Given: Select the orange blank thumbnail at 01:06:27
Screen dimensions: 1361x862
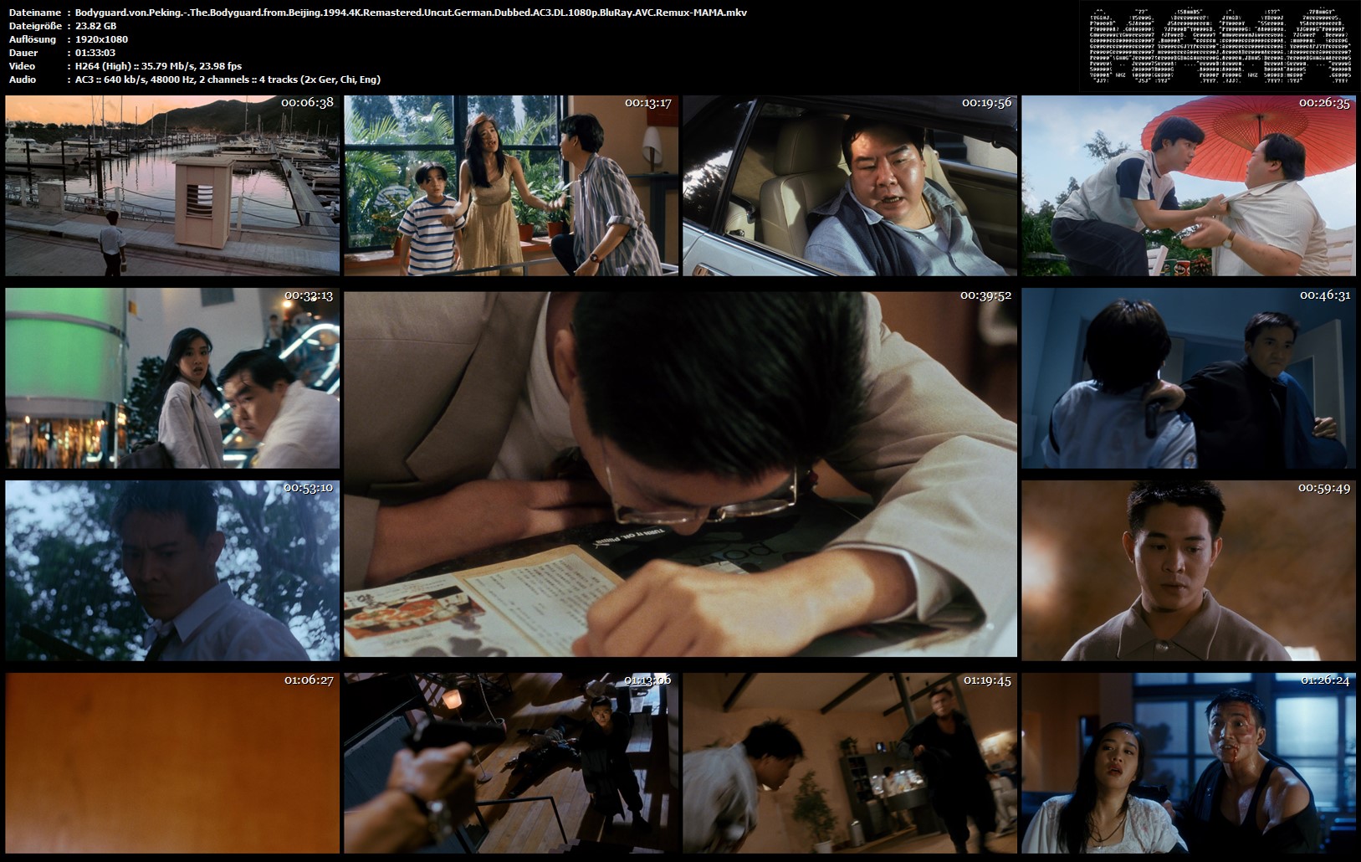Looking at the screenshot, I should (172, 763).
